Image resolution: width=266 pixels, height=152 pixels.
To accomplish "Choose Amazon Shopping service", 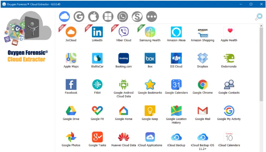I will click(x=202, y=34).
